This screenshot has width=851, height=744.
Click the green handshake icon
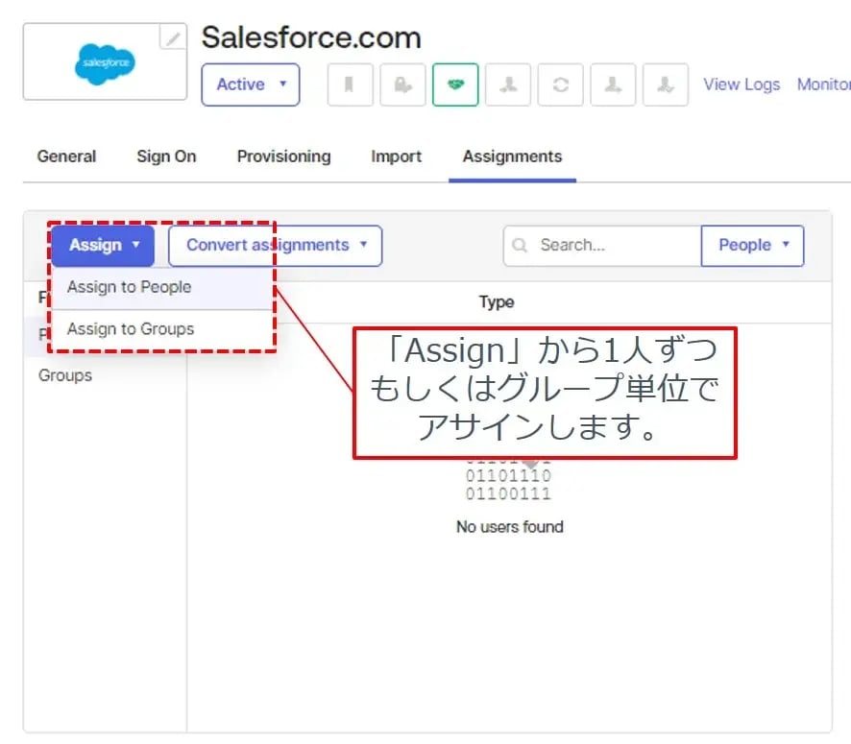tap(455, 85)
